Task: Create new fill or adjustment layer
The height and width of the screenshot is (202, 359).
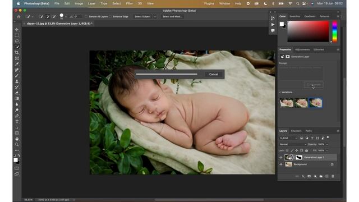Action: (315, 176)
